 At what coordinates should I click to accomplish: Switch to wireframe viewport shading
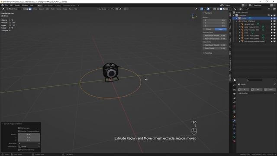(218, 9)
